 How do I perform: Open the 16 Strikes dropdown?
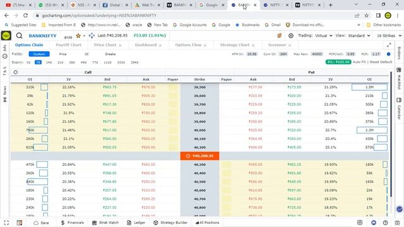[x=389, y=35]
